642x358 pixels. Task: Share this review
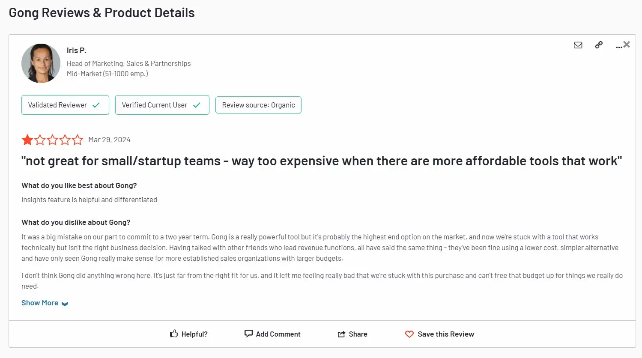[x=352, y=334]
